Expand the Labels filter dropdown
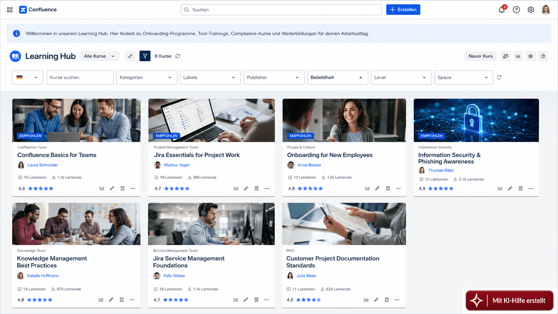The image size is (558, 314). (x=210, y=77)
